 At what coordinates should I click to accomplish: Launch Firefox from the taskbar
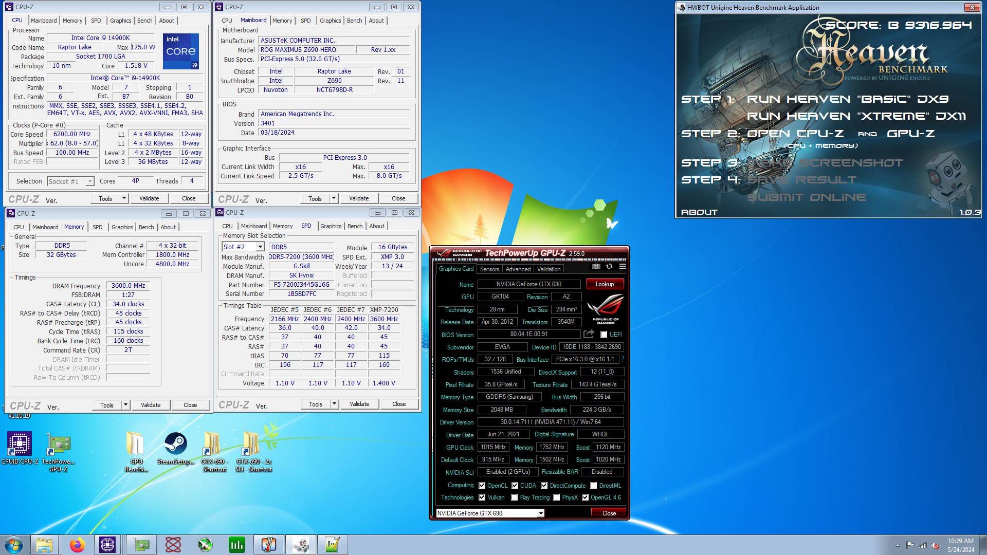tap(78, 545)
